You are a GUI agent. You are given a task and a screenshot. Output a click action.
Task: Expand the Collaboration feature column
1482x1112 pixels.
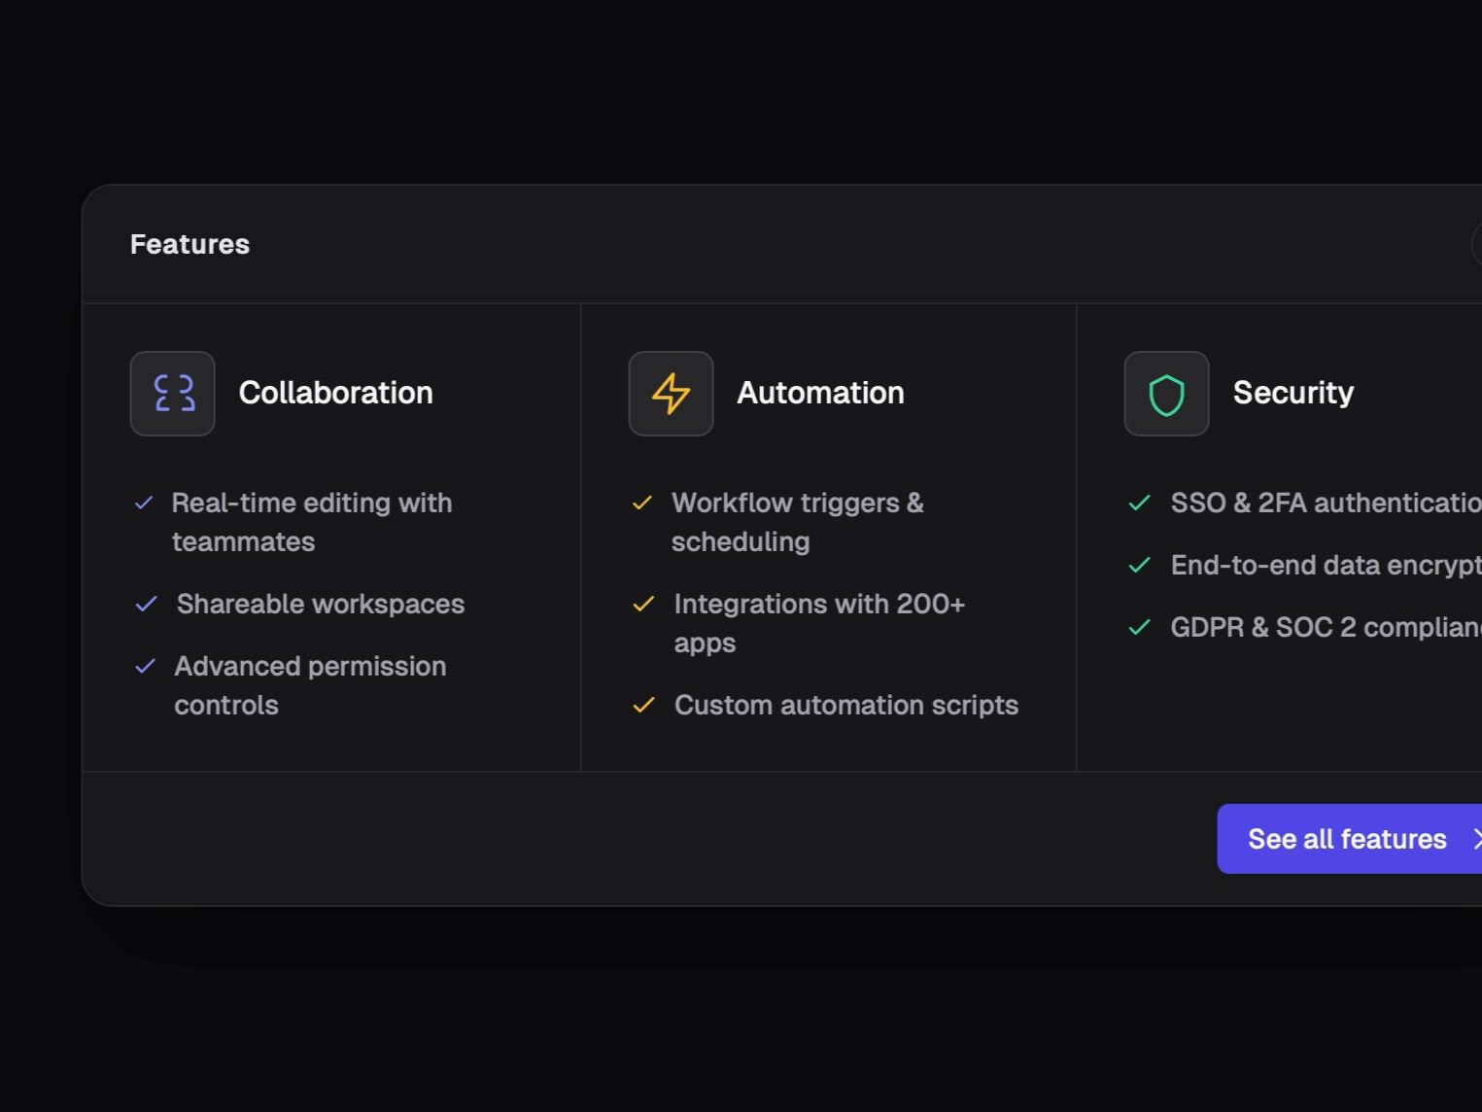(330, 535)
